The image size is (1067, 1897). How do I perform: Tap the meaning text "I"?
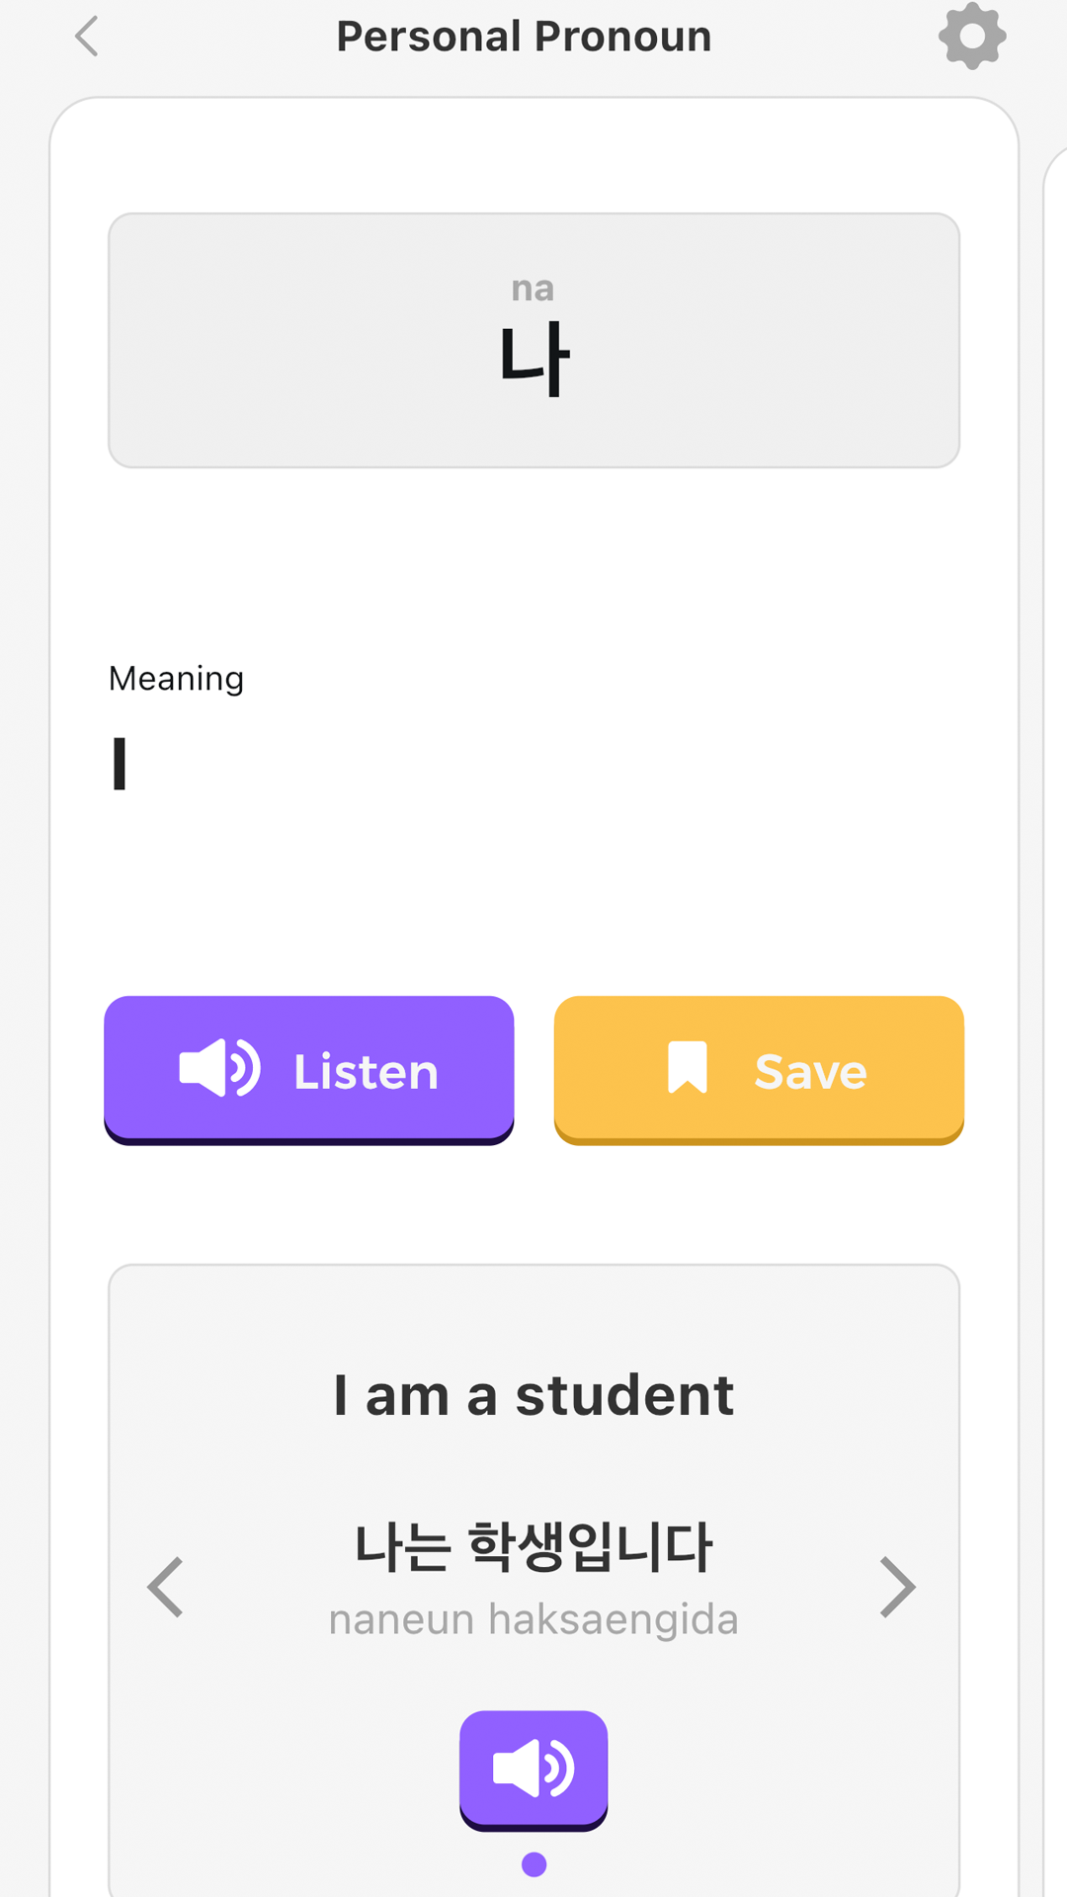tap(120, 764)
